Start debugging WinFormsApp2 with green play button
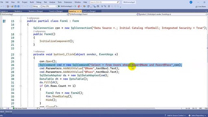 coord(59,6)
